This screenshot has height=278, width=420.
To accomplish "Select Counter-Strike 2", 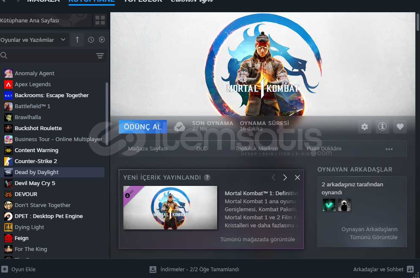I will 52,161.
